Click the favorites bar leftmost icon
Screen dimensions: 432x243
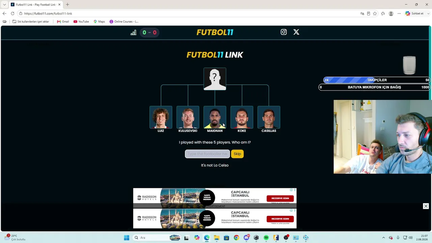4,22
